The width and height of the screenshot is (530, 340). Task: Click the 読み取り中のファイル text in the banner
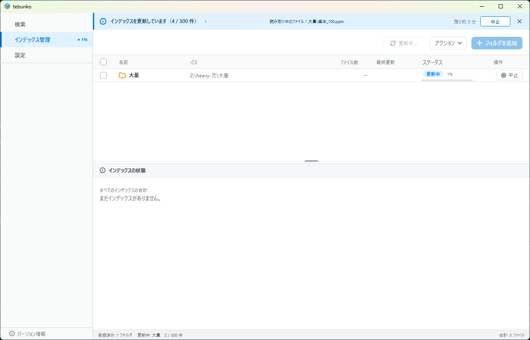pyautogui.click(x=307, y=21)
